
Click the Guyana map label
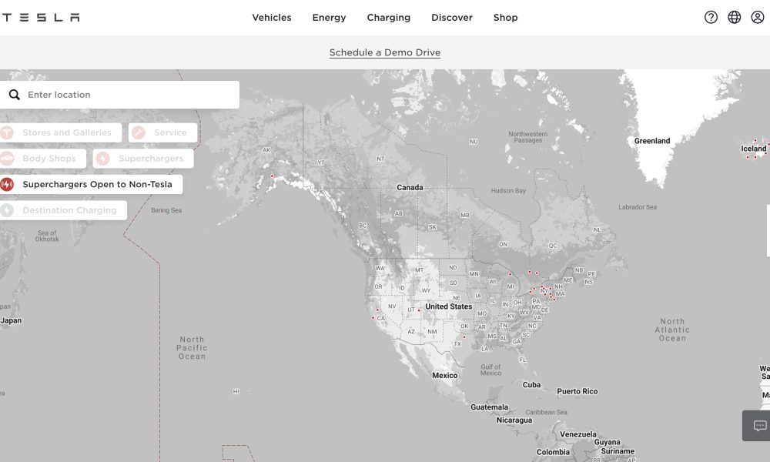[608, 442]
